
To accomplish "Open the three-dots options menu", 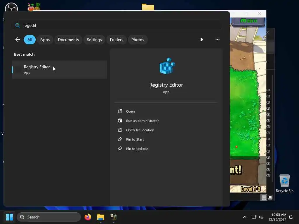I will pos(217,40).
